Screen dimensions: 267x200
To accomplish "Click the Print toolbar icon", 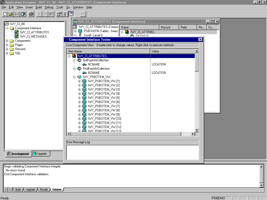I will [x=31, y=14].
